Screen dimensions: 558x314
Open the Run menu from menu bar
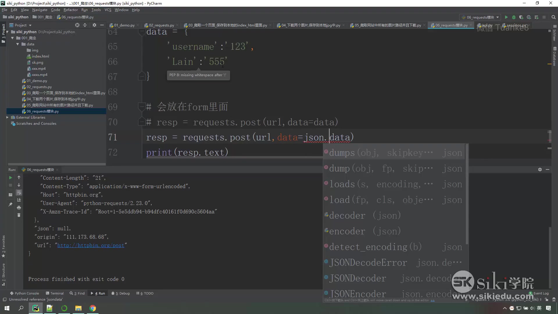[x=84, y=10]
